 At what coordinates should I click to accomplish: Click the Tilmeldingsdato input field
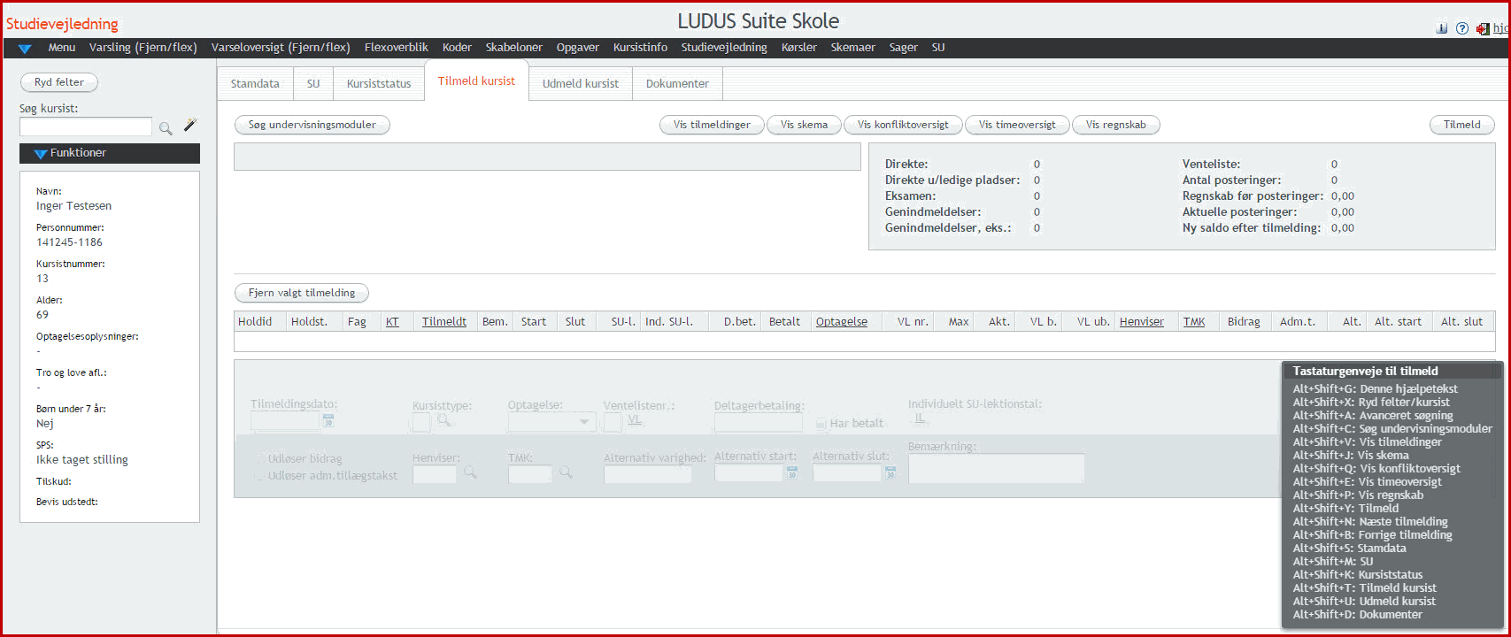click(285, 422)
